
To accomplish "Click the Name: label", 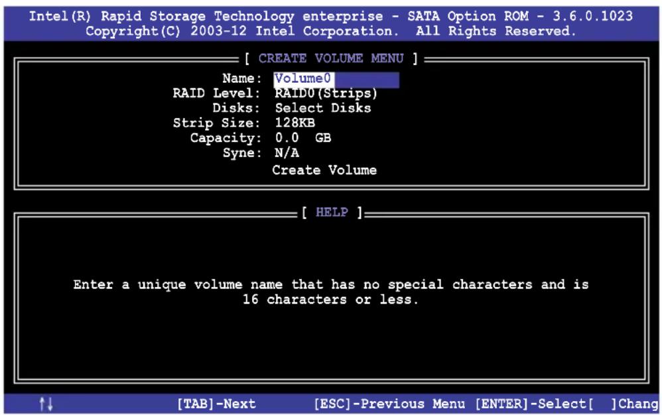I will (x=242, y=78).
